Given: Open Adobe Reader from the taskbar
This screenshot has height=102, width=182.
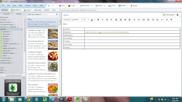Looking at the screenshot, I should [x=70, y=99].
